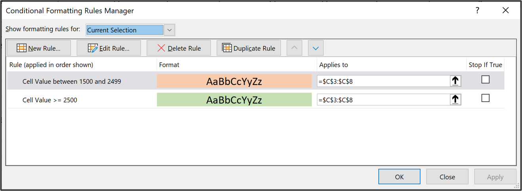Click the Duplicate Rule grid icon

point(227,48)
